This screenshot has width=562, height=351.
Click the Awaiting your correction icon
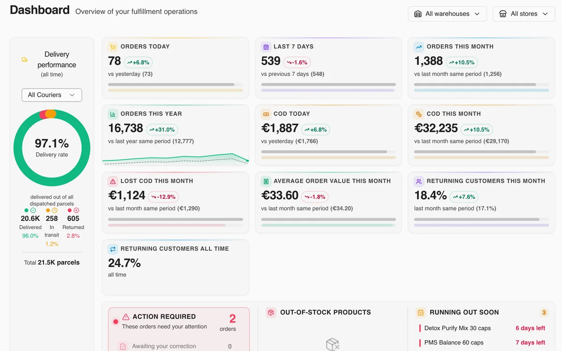123,346
